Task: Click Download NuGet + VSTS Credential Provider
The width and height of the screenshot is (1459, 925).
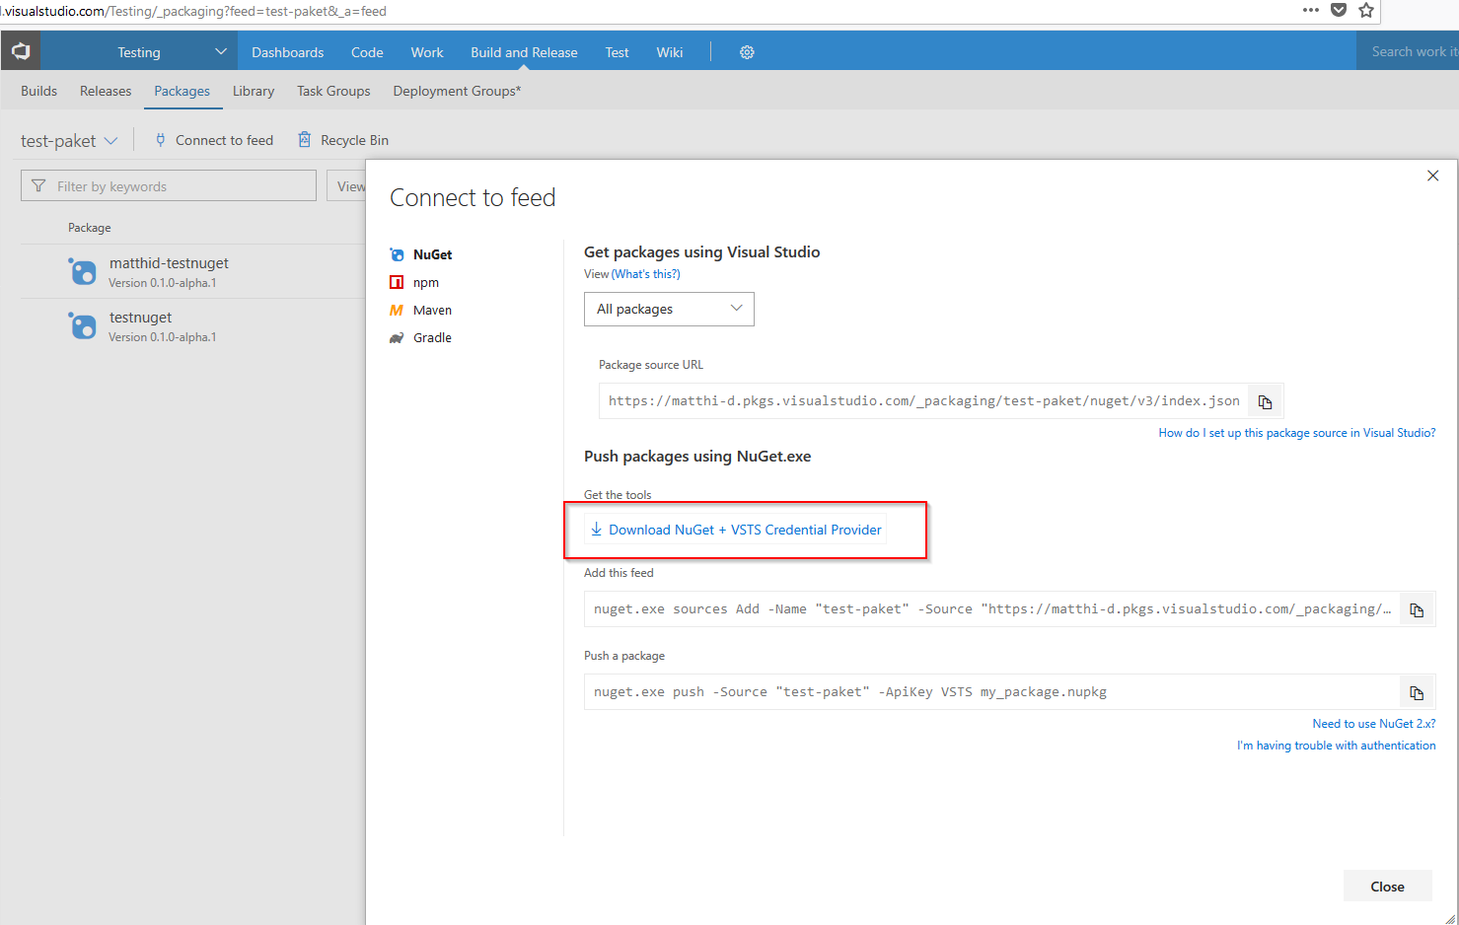Action: point(736,530)
